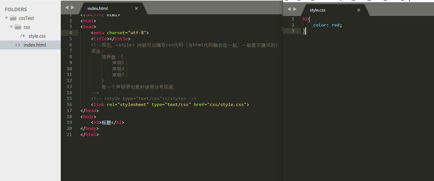
Task: Click the 每一个声明语句 comment line
Action: [138, 87]
